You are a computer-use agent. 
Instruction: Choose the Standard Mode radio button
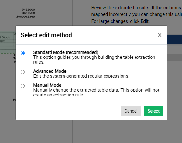click(x=22, y=53)
